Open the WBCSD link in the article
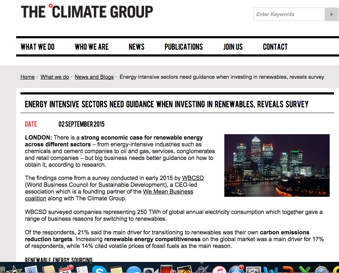The width and height of the screenshot is (339, 273). point(193,178)
